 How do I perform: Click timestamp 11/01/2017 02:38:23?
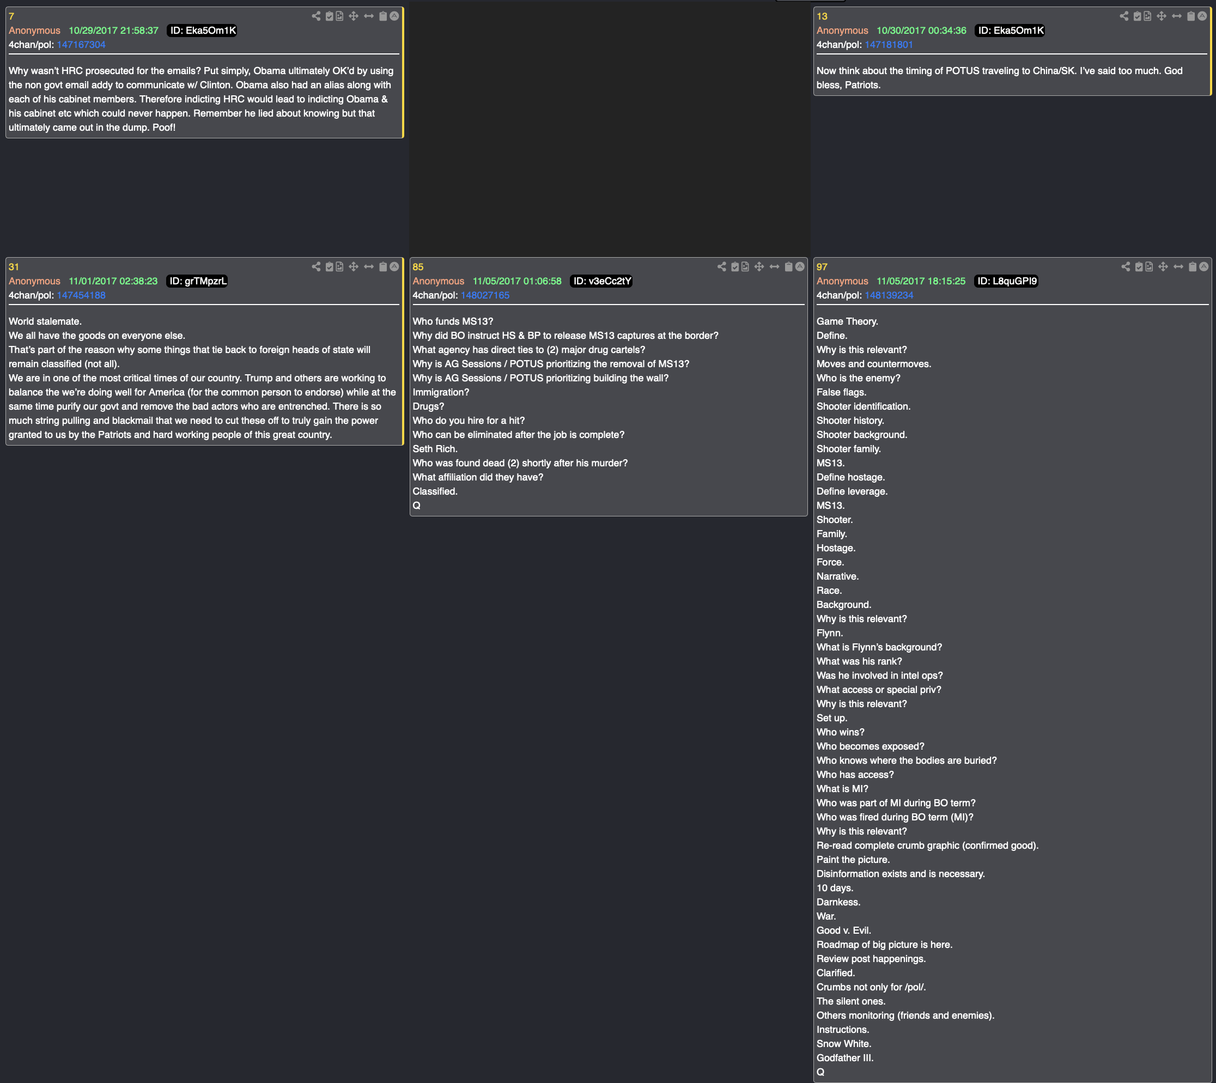(113, 281)
